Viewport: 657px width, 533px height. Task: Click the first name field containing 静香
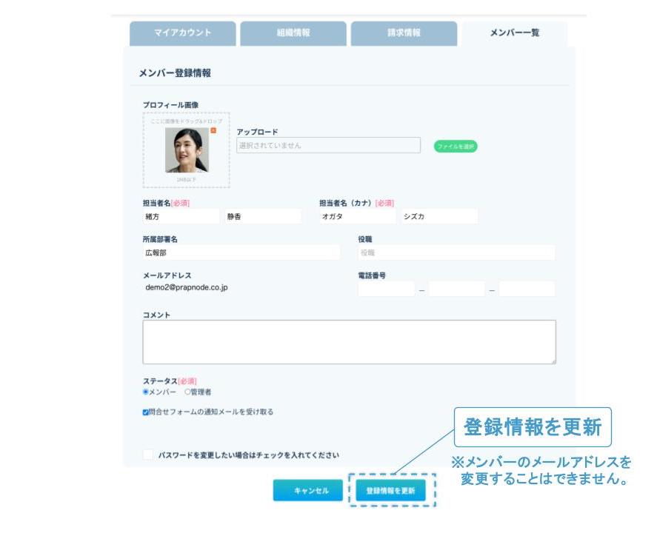(x=263, y=216)
